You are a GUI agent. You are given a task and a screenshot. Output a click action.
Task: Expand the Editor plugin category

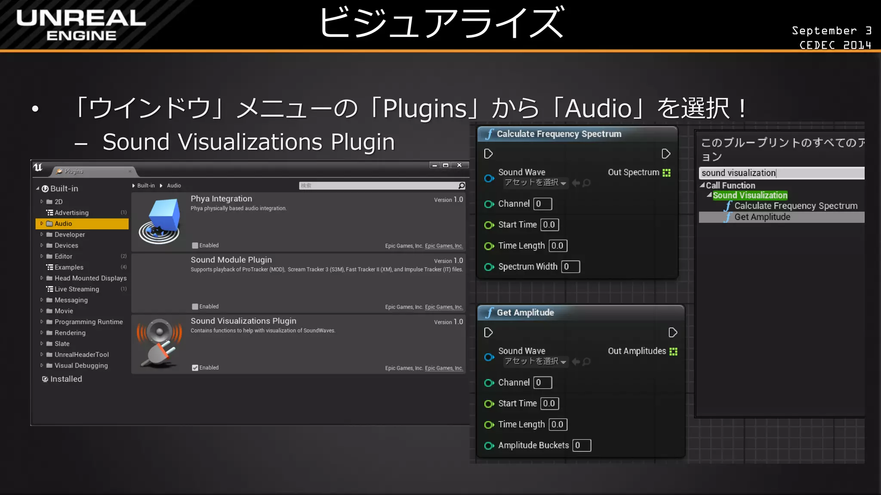42,256
